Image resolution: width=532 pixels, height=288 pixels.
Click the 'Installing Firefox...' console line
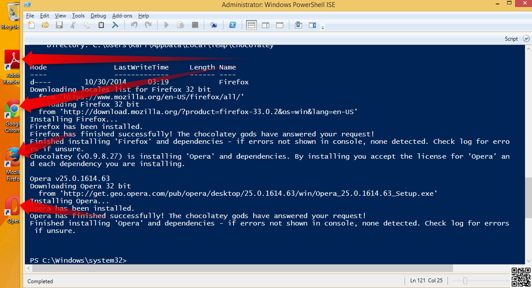pos(74,119)
